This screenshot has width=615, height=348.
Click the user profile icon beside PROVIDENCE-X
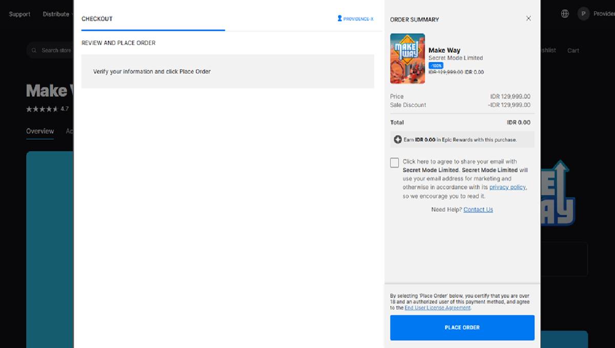point(339,18)
